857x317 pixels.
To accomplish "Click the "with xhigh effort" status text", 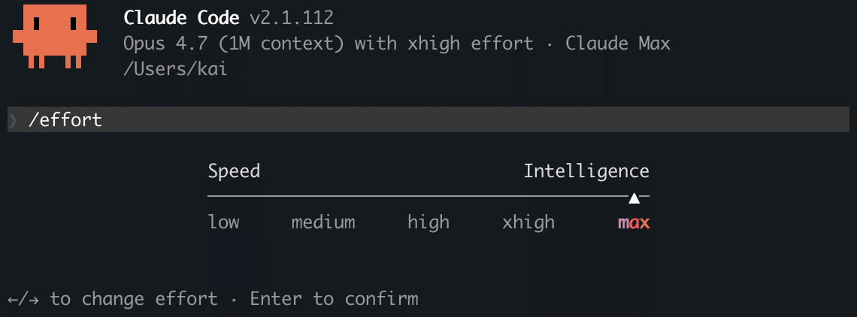I will [x=444, y=44].
